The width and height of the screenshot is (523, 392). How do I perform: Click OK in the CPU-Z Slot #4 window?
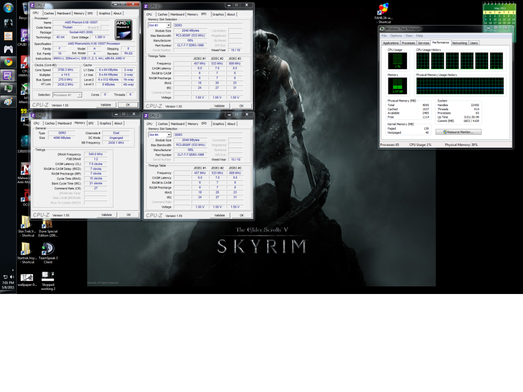tap(242, 215)
